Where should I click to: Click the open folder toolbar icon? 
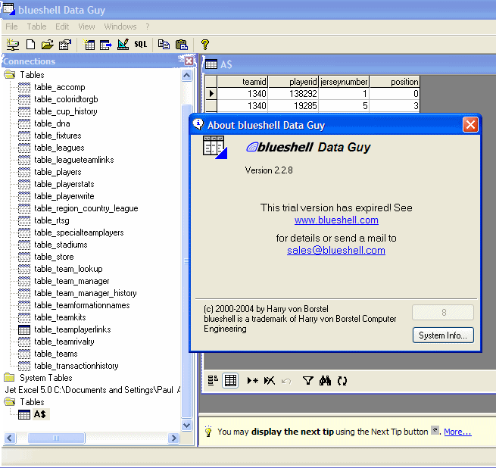pyautogui.click(x=48, y=45)
